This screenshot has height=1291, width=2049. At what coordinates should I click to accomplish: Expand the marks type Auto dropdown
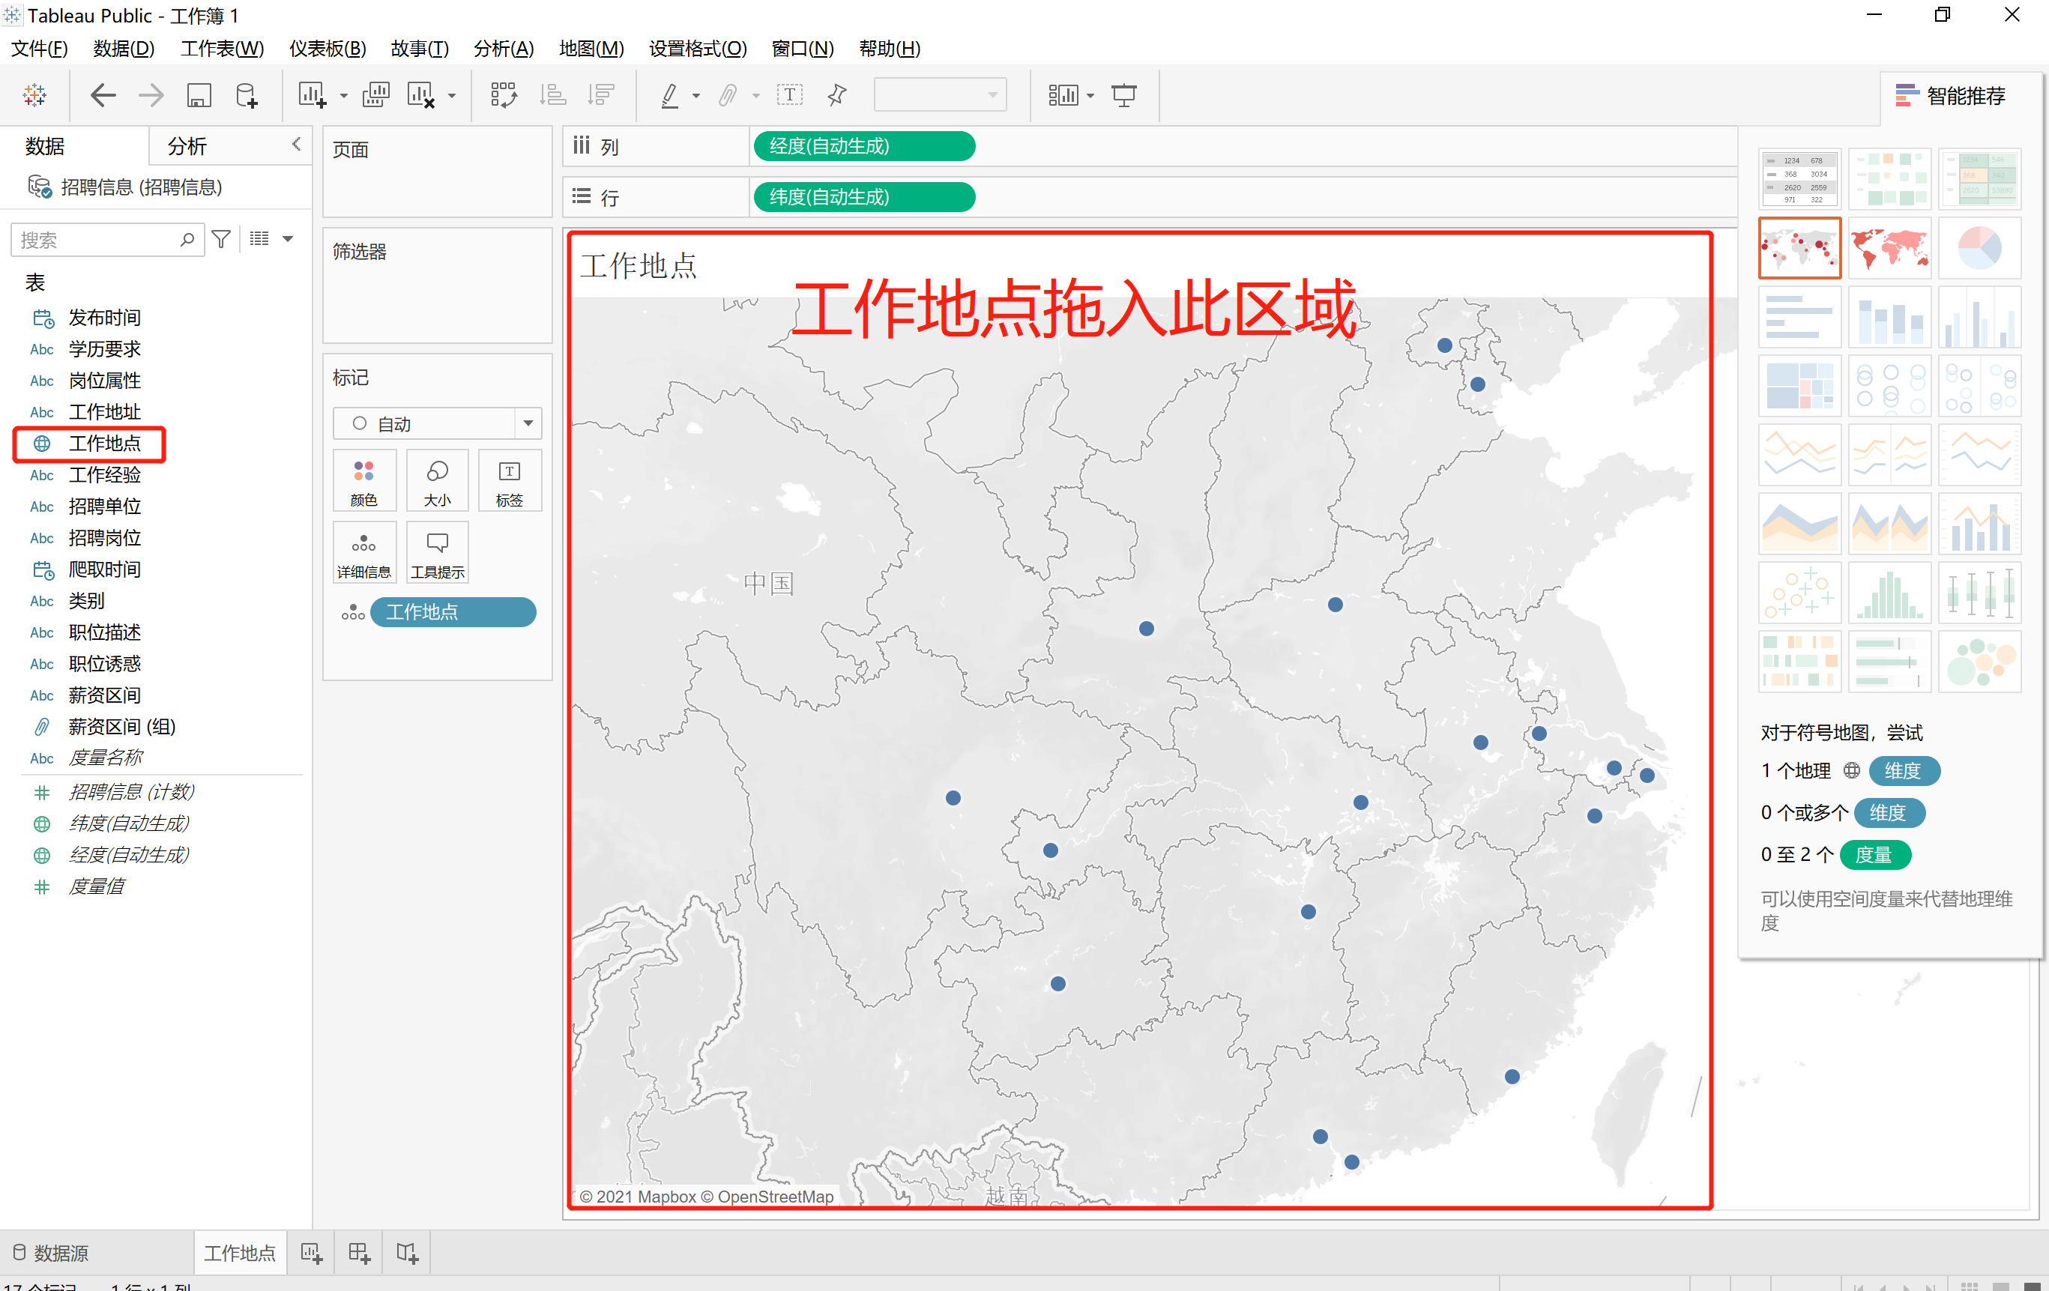click(x=528, y=423)
